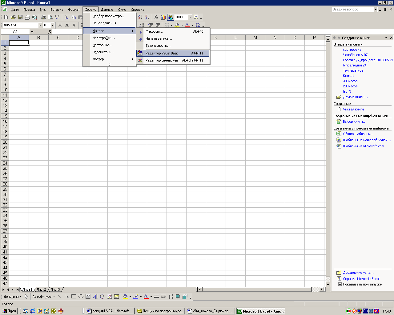Toggle bold Ж formatting

(60, 25)
